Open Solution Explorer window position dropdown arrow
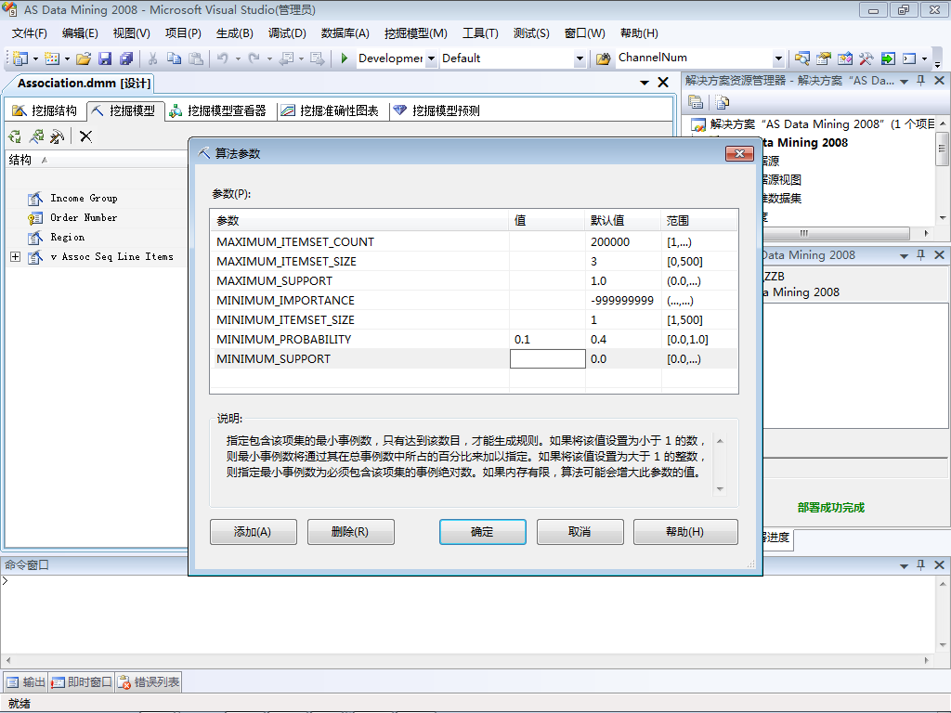951x713 pixels. [904, 82]
